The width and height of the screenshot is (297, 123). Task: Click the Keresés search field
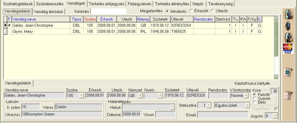point(108,11)
